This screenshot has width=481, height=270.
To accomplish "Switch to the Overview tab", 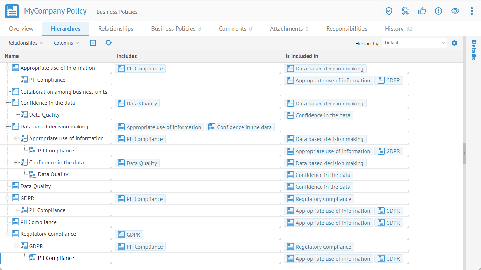I will click(21, 29).
